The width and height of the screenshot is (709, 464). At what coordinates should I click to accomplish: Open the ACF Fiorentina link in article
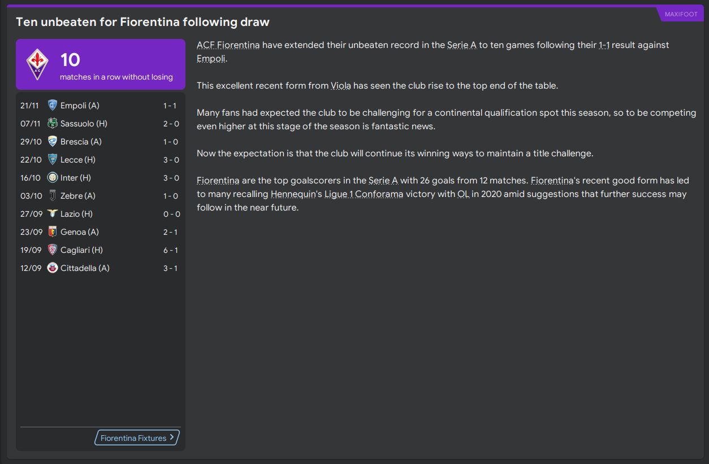tap(228, 45)
